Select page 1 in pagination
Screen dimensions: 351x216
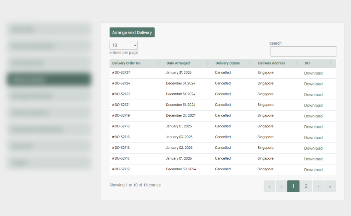(x=293, y=186)
